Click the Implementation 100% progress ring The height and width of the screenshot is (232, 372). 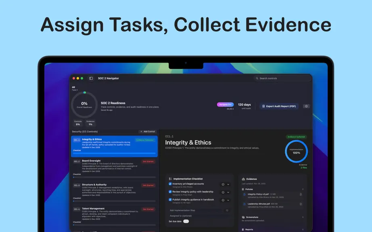tap(296, 151)
